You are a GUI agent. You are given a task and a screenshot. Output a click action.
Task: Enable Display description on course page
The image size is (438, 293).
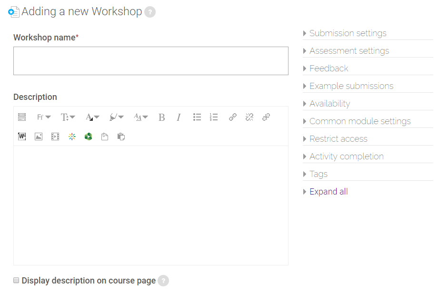click(16, 280)
